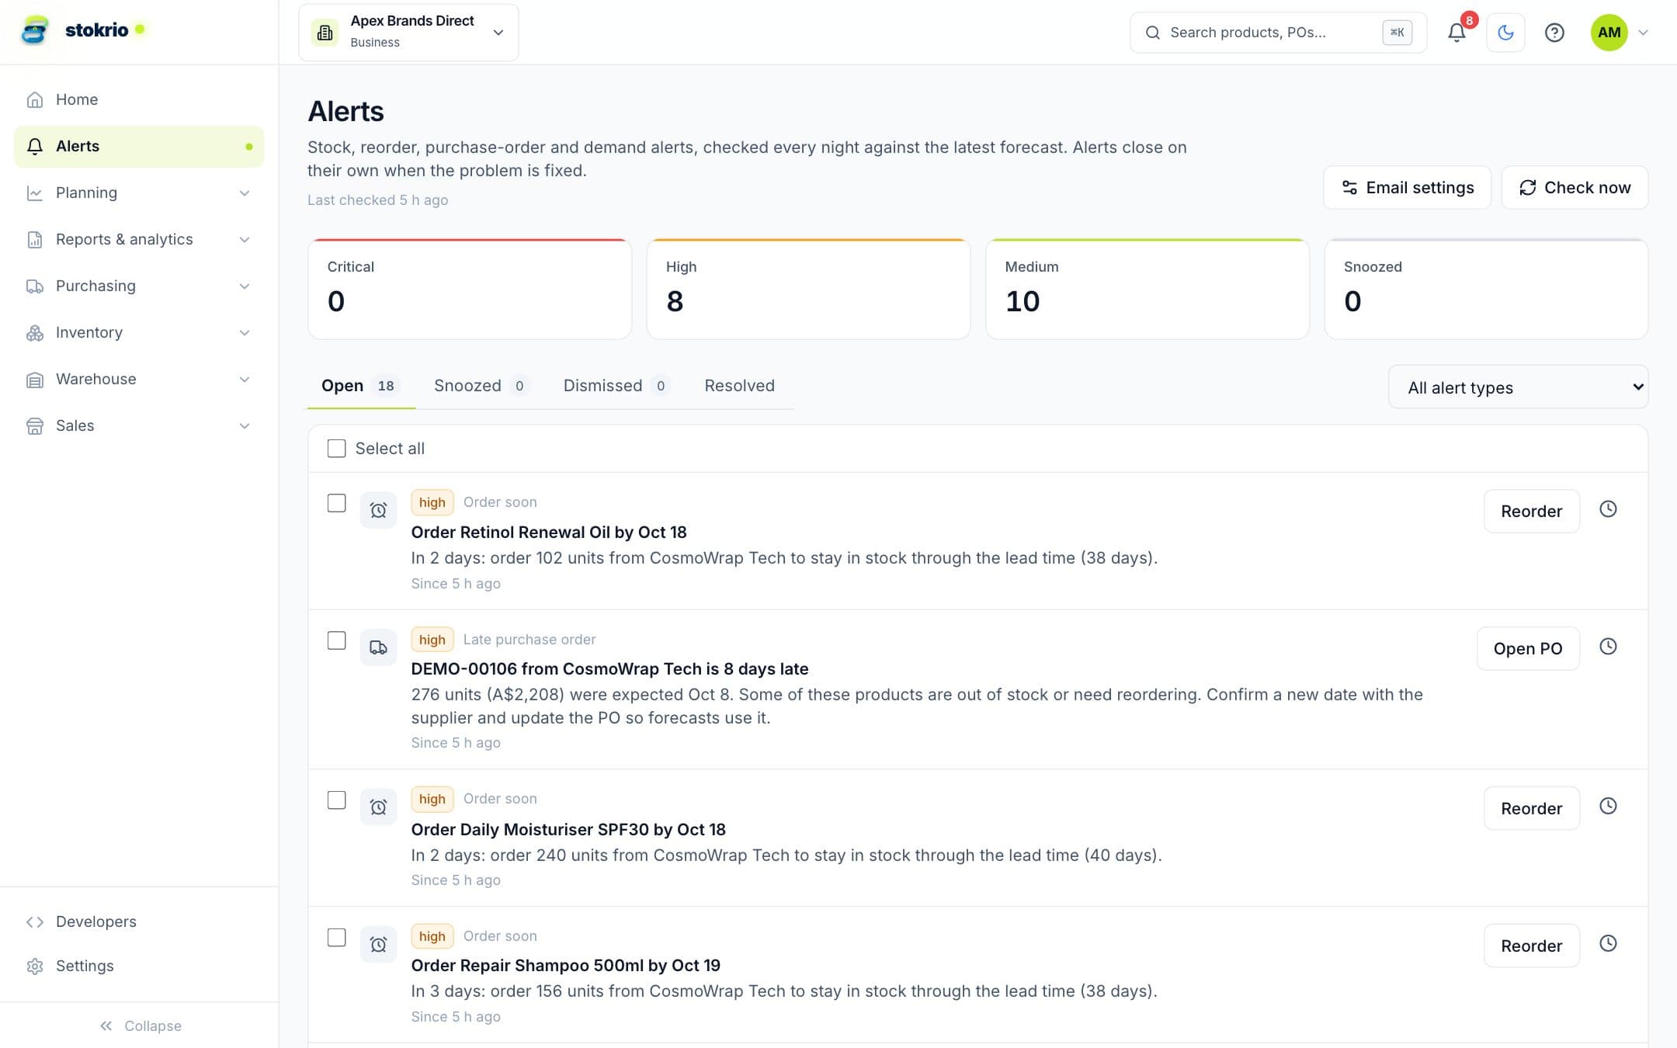1677x1048 pixels.
Task: Tick checkbox for Retinol Renewal Oil alert
Action: pyautogui.click(x=336, y=503)
